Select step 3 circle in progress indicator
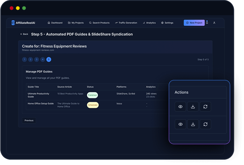The width and height of the screenshot is (244, 165). (x=36, y=60)
